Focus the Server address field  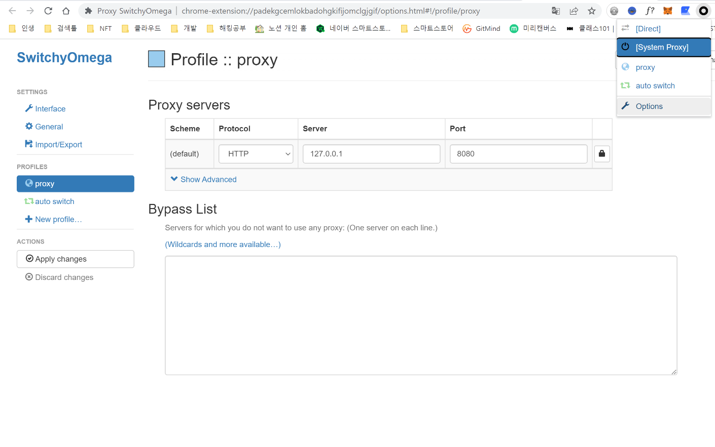tap(372, 154)
